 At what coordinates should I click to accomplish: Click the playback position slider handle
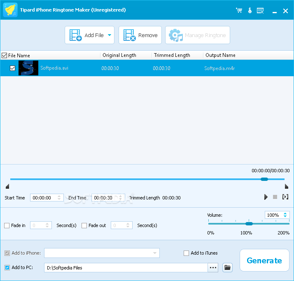[x=264, y=179]
